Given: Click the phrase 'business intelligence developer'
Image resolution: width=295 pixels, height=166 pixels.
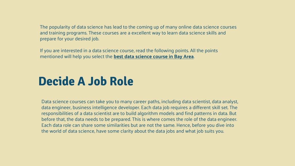Looking at the screenshot, I should pyautogui.click(x=106, y=108).
